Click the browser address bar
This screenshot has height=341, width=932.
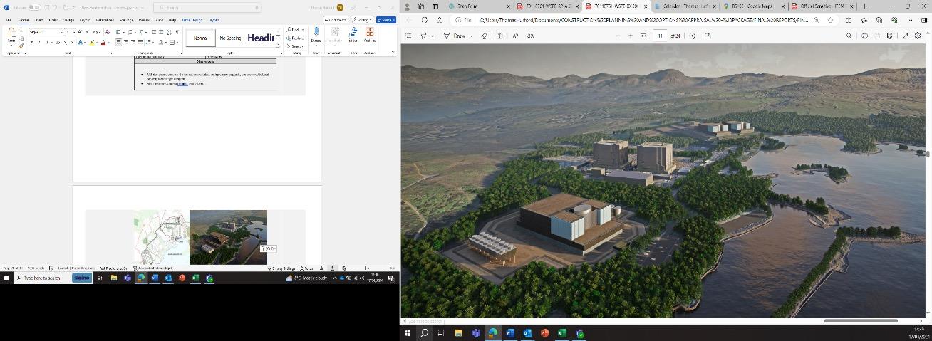(644, 21)
